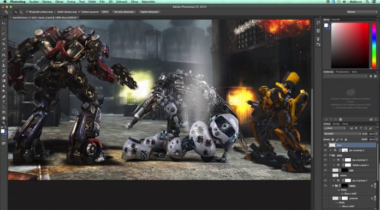The image size is (380, 210).
Task: Select the Dodge tool
Action: pos(4,91)
